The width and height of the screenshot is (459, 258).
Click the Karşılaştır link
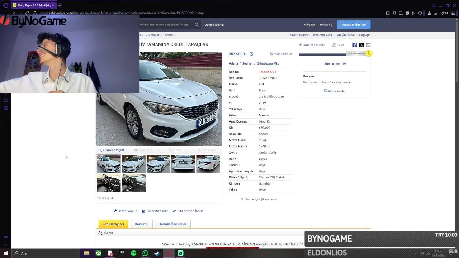tap(365, 35)
